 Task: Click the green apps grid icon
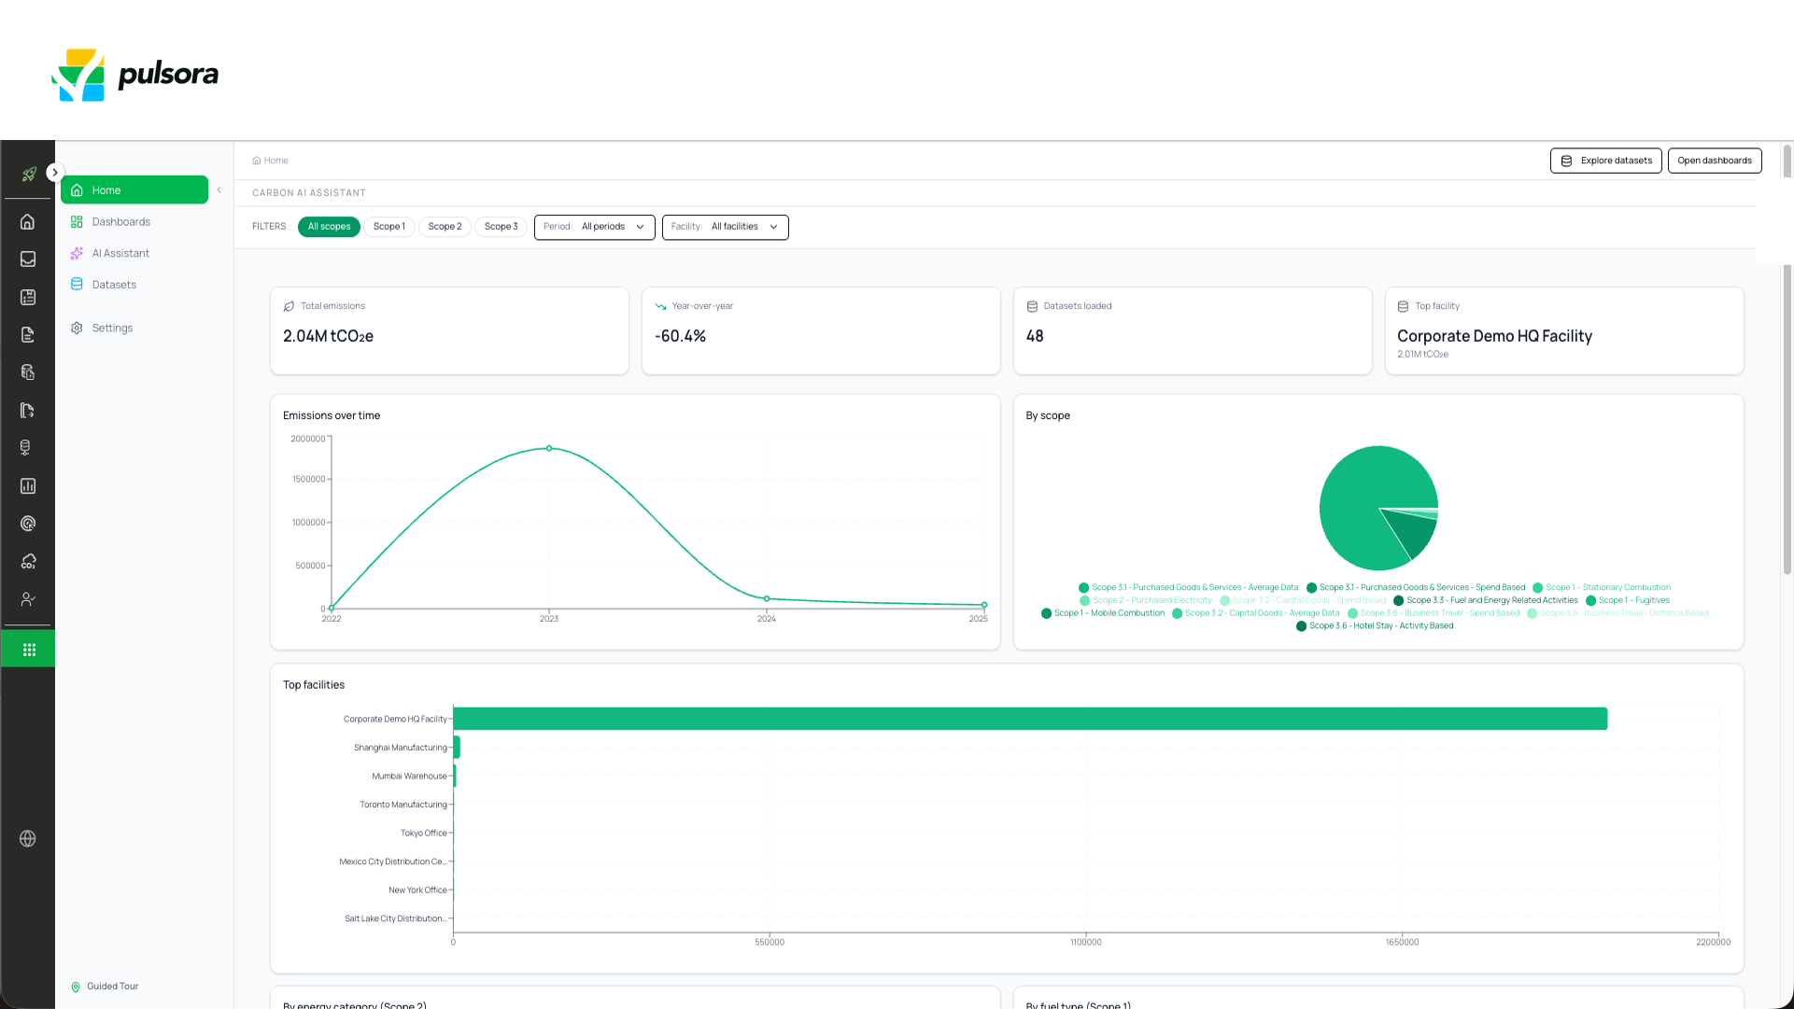(x=28, y=650)
